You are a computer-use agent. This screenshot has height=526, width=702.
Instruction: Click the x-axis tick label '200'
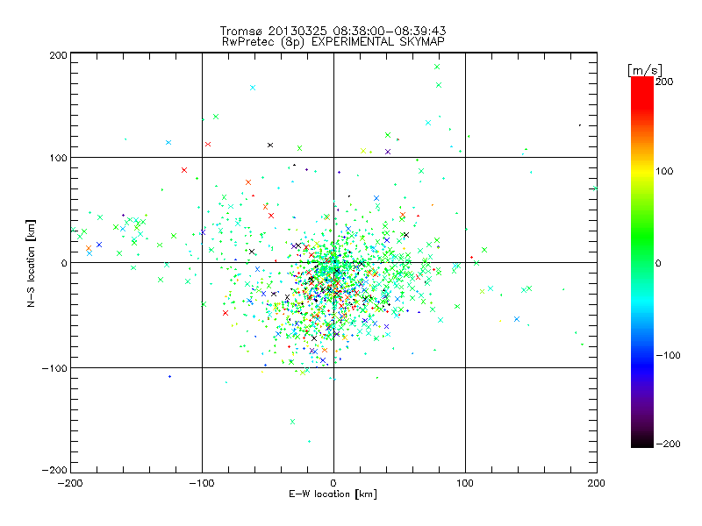(597, 483)
